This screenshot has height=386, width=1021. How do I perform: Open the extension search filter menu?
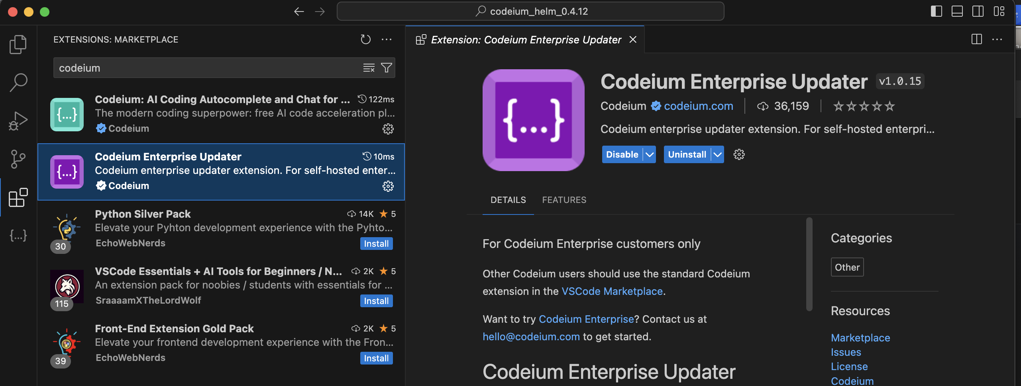pyautogui.click(x=386, y=68)
